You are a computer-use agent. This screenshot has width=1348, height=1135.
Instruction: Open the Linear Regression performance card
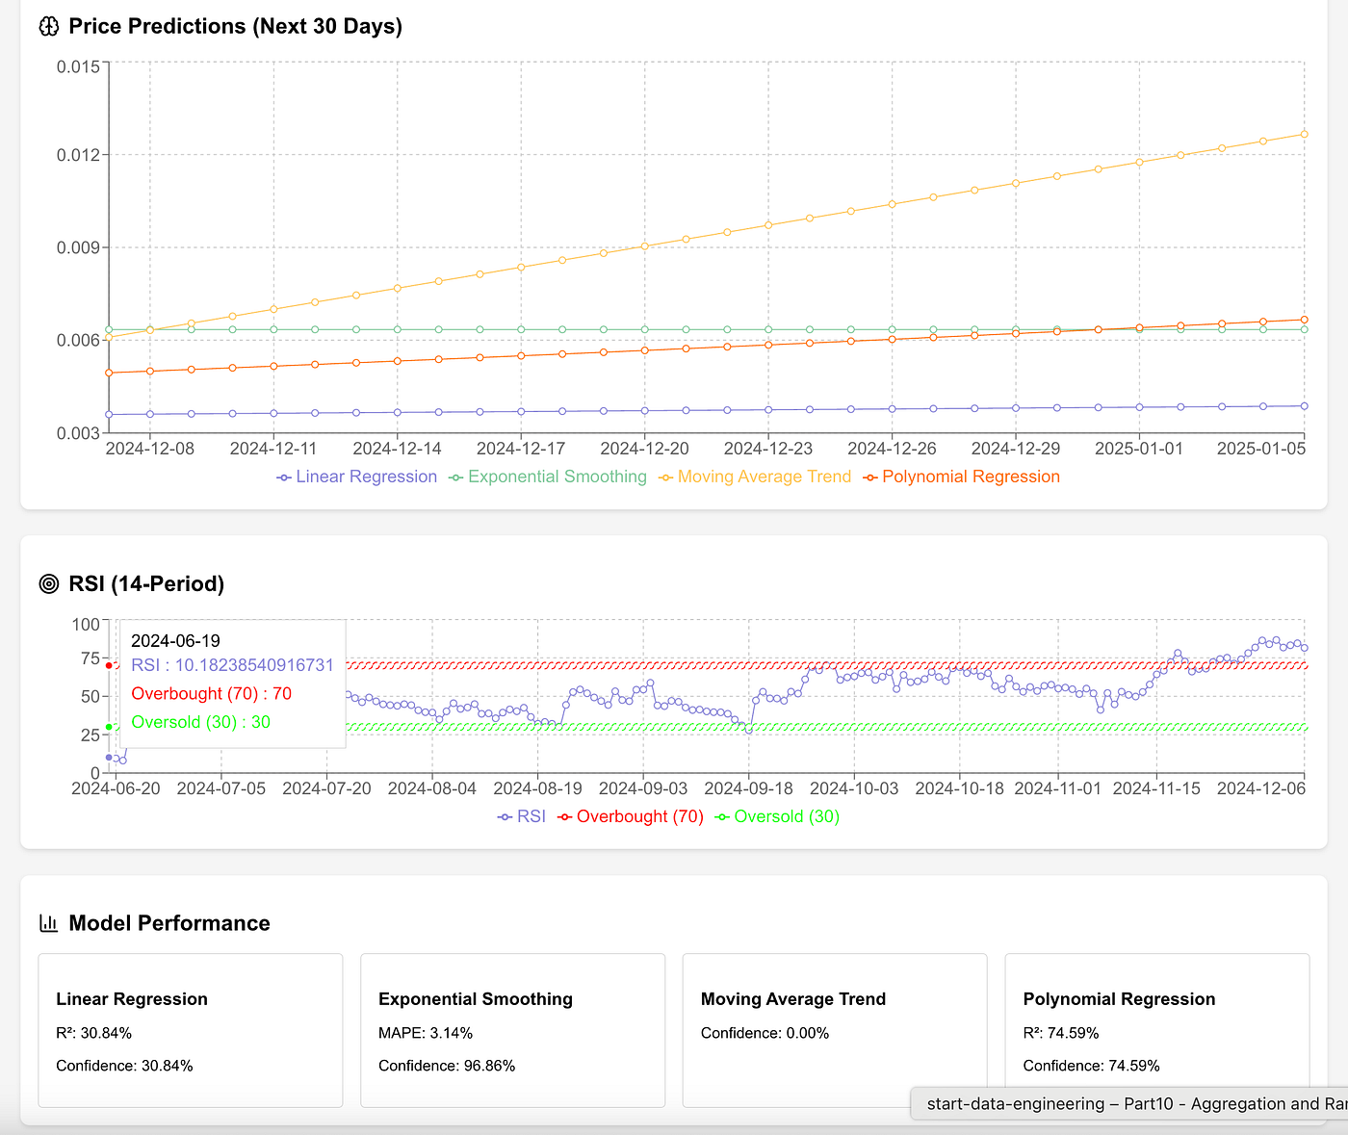point(191,1031)
